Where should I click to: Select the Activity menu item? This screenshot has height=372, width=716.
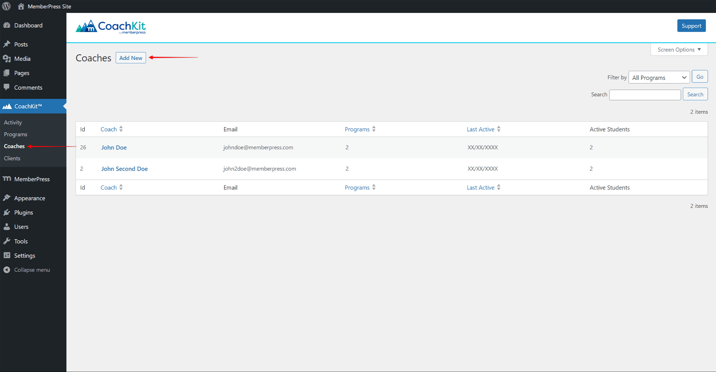click(x=13, y=122)
